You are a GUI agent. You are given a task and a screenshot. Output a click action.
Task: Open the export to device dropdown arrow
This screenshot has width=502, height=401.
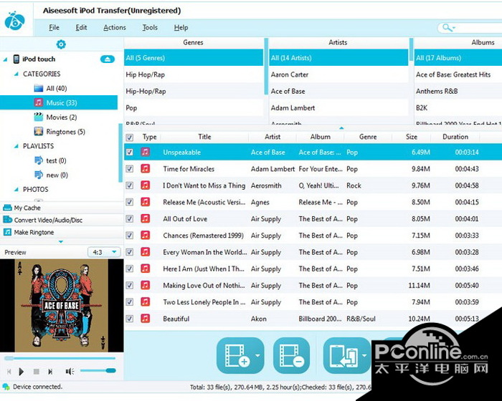coord(364,355)
